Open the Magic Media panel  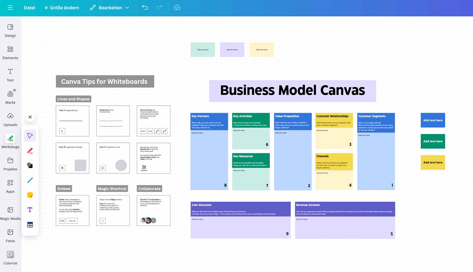click(x=10, y=213)
